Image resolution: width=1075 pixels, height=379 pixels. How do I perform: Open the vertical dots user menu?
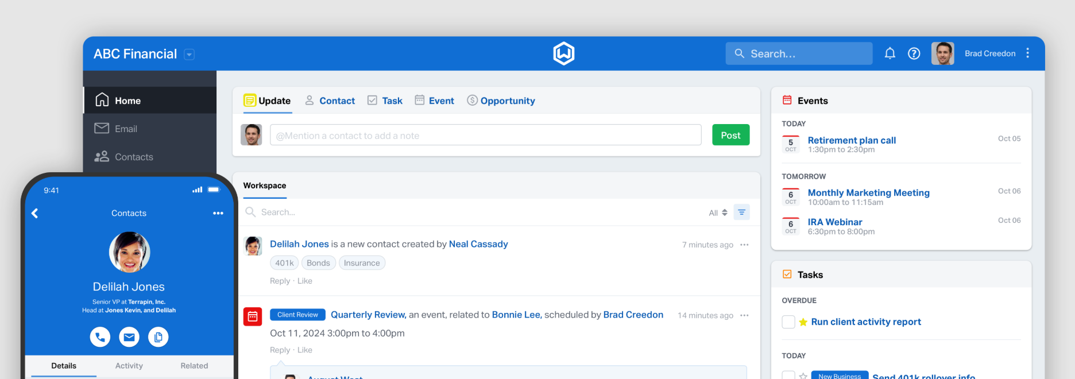point(1027,53)
